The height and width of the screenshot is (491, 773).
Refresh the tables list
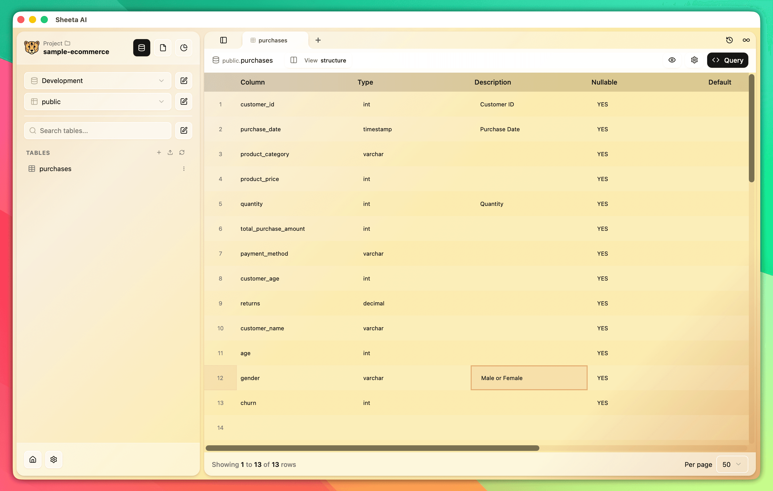click(x=182, y=153)
